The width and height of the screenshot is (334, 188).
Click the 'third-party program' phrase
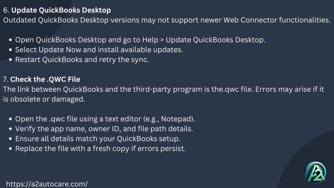point(168,89)
